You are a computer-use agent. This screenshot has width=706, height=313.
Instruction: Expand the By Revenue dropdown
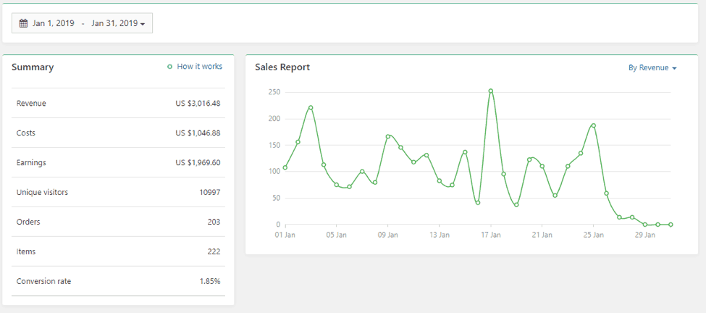tap(652, 67)
